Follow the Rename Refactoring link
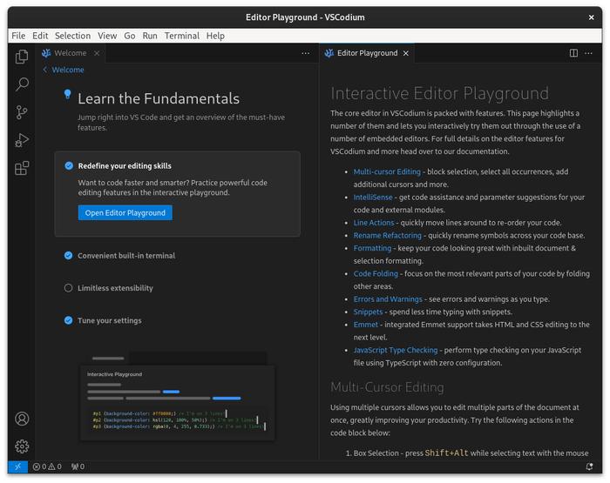This screenshot has width=610, height=483. (387, 236)
